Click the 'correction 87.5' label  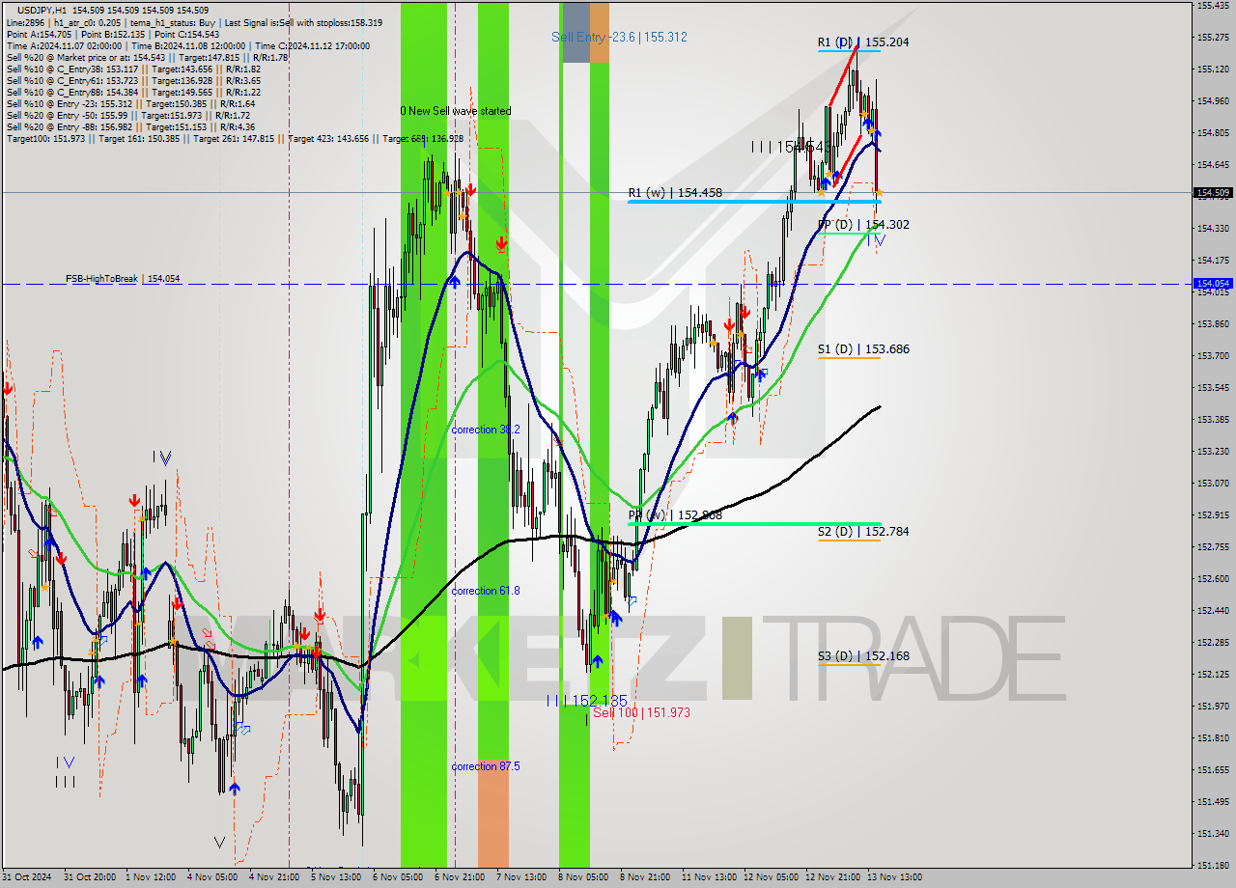(x=486, y=766)
